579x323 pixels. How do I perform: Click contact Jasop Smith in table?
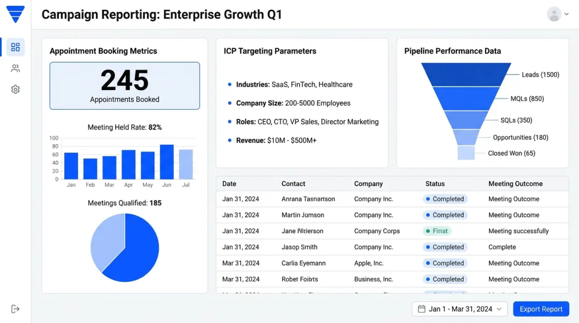[299, 247]
